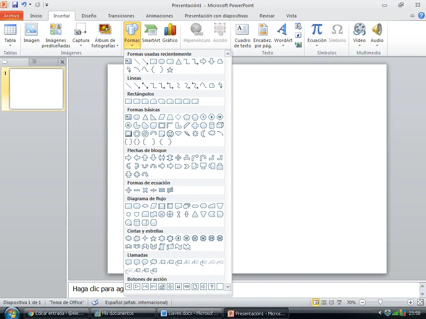Open the quick access toolbar customize arrow
Image resolution: width=426 pixels, height=319 pixels.
pos(47,5)
